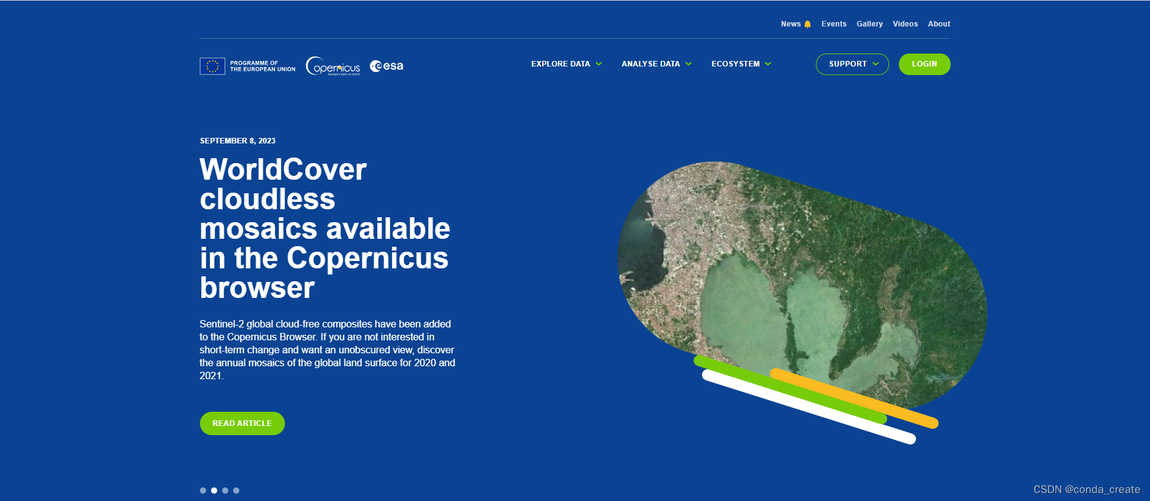Open the Videos link
Screen dimensions: 1150x501
tap(905, 24)
